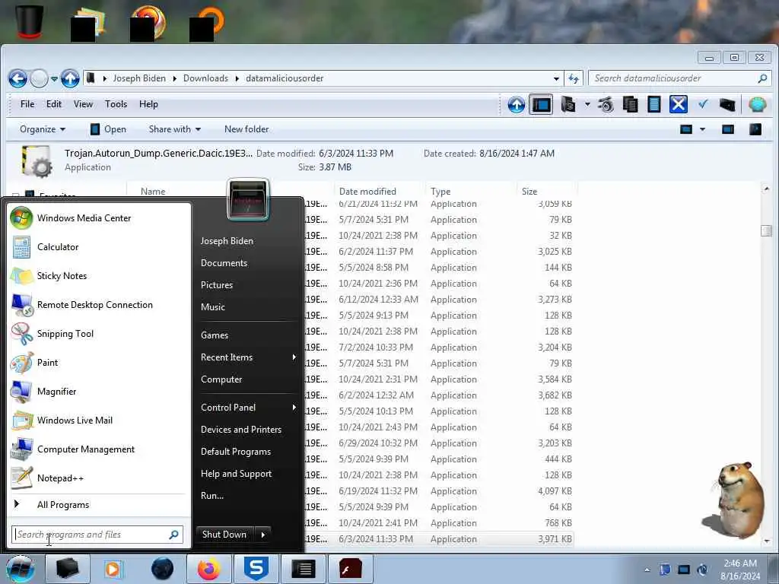779x584 pixels.
Task: Expand the Control Panel submenu arrow
Action: pyautogui.click(x=294, y=408)
